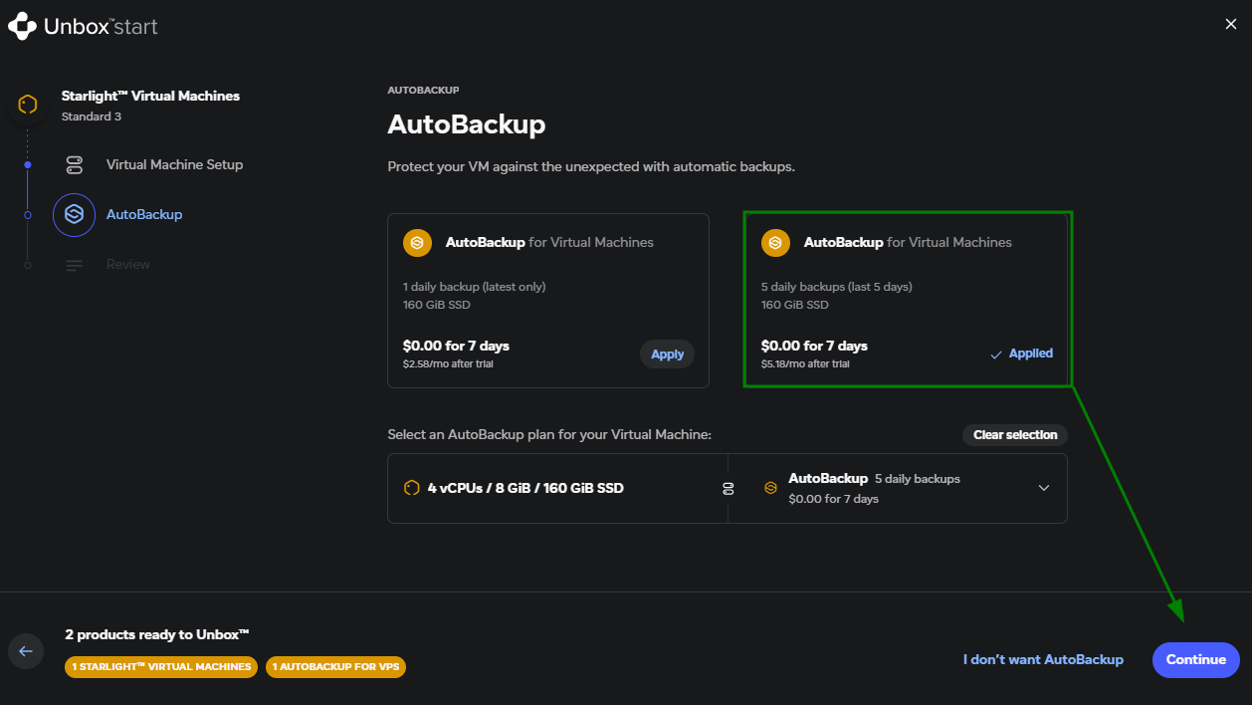Click the 1 daily backup plan icon
1252x705 pixels.
(417, 242)
